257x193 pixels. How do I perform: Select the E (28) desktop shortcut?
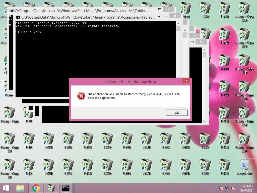click(88, 167)
